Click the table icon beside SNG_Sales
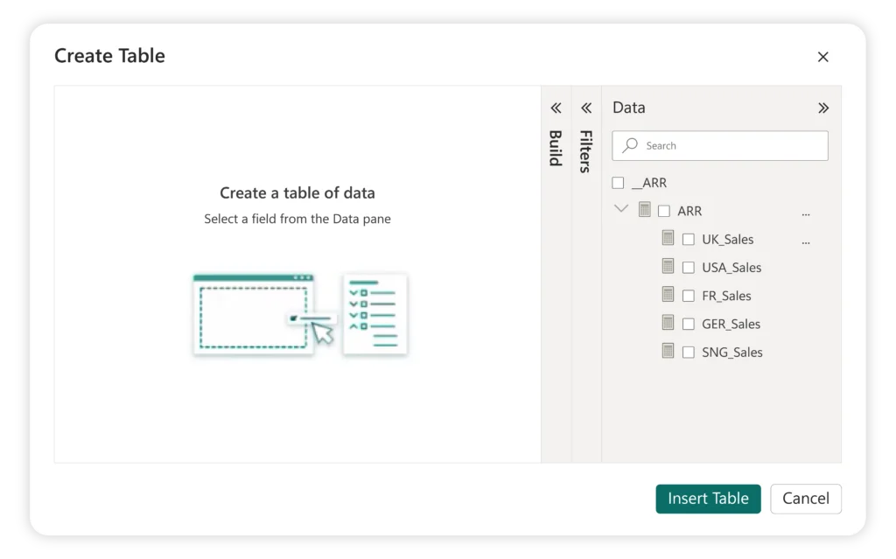Viewport: 896px width, 559px height. point(668,352)
